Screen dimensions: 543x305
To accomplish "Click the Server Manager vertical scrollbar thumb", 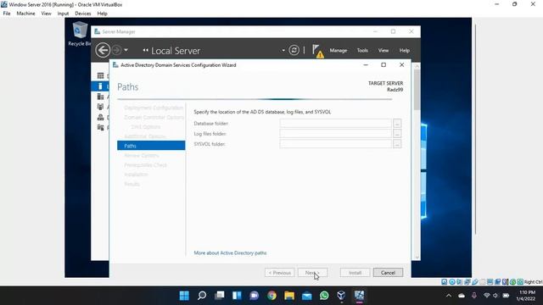I will click(417, 90).
